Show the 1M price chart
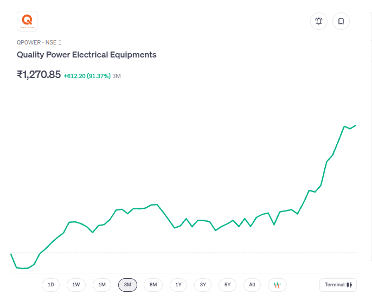Image resolution: width=372 pixels, height=301 pixels. click(102, 285)
